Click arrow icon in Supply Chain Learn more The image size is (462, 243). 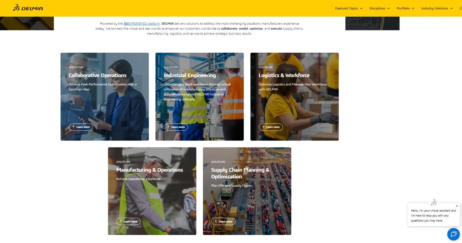(x=216, y=221)
